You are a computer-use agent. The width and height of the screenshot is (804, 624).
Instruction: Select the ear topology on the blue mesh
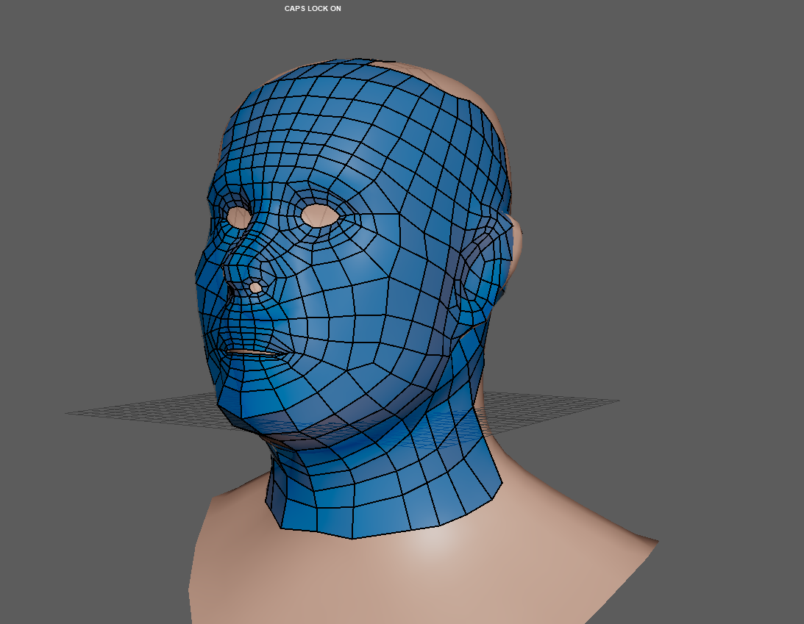point(482,268)
